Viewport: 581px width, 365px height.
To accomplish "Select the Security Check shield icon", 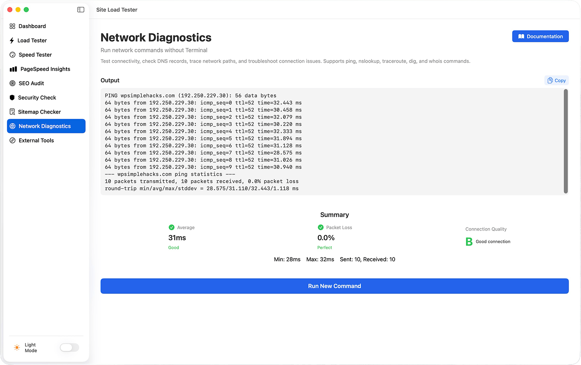I will click(x=12, y=97).
